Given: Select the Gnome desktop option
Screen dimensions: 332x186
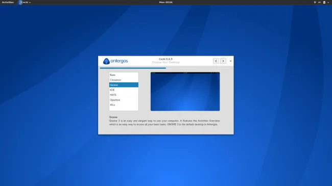Looking at the screenshot, I should [124, 85].
